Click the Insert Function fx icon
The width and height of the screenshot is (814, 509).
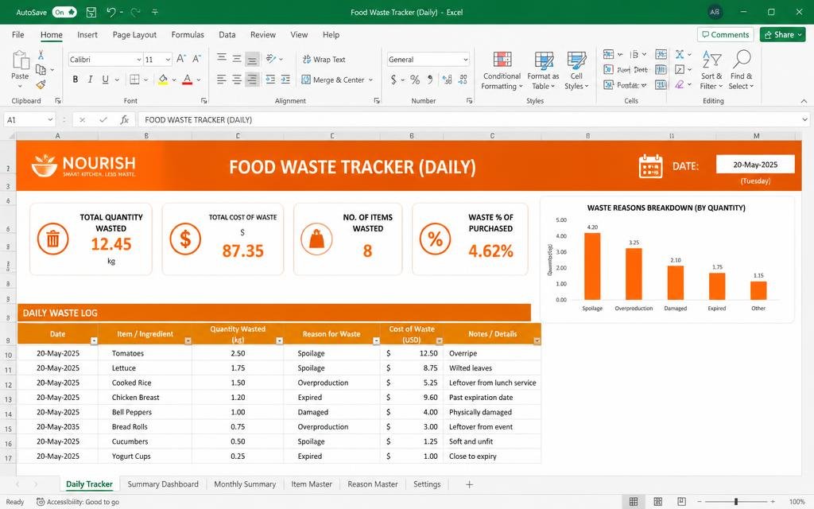click(x=125, y=119)
